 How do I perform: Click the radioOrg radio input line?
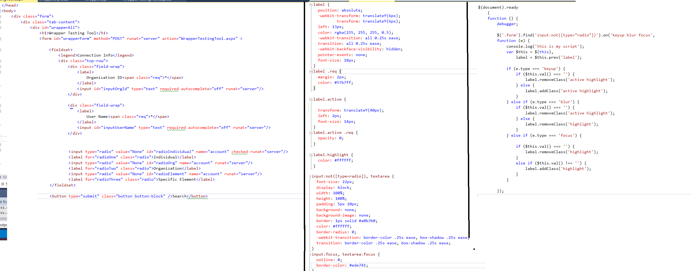[160, 163]
